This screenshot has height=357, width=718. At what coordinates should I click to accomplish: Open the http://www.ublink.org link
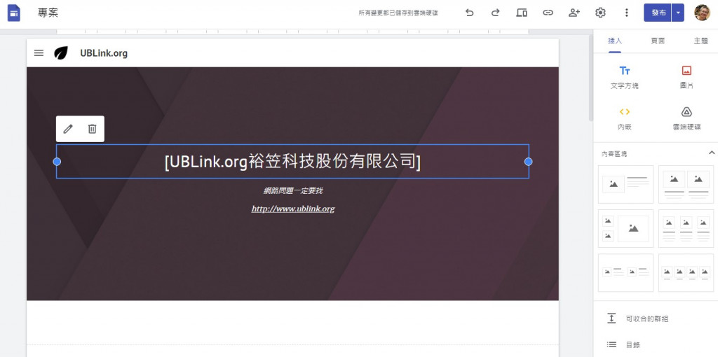pos(293,209)
